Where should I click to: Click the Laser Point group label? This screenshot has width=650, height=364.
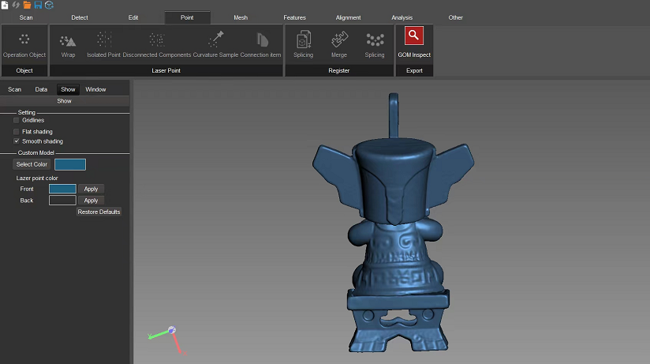coord(166,70)
